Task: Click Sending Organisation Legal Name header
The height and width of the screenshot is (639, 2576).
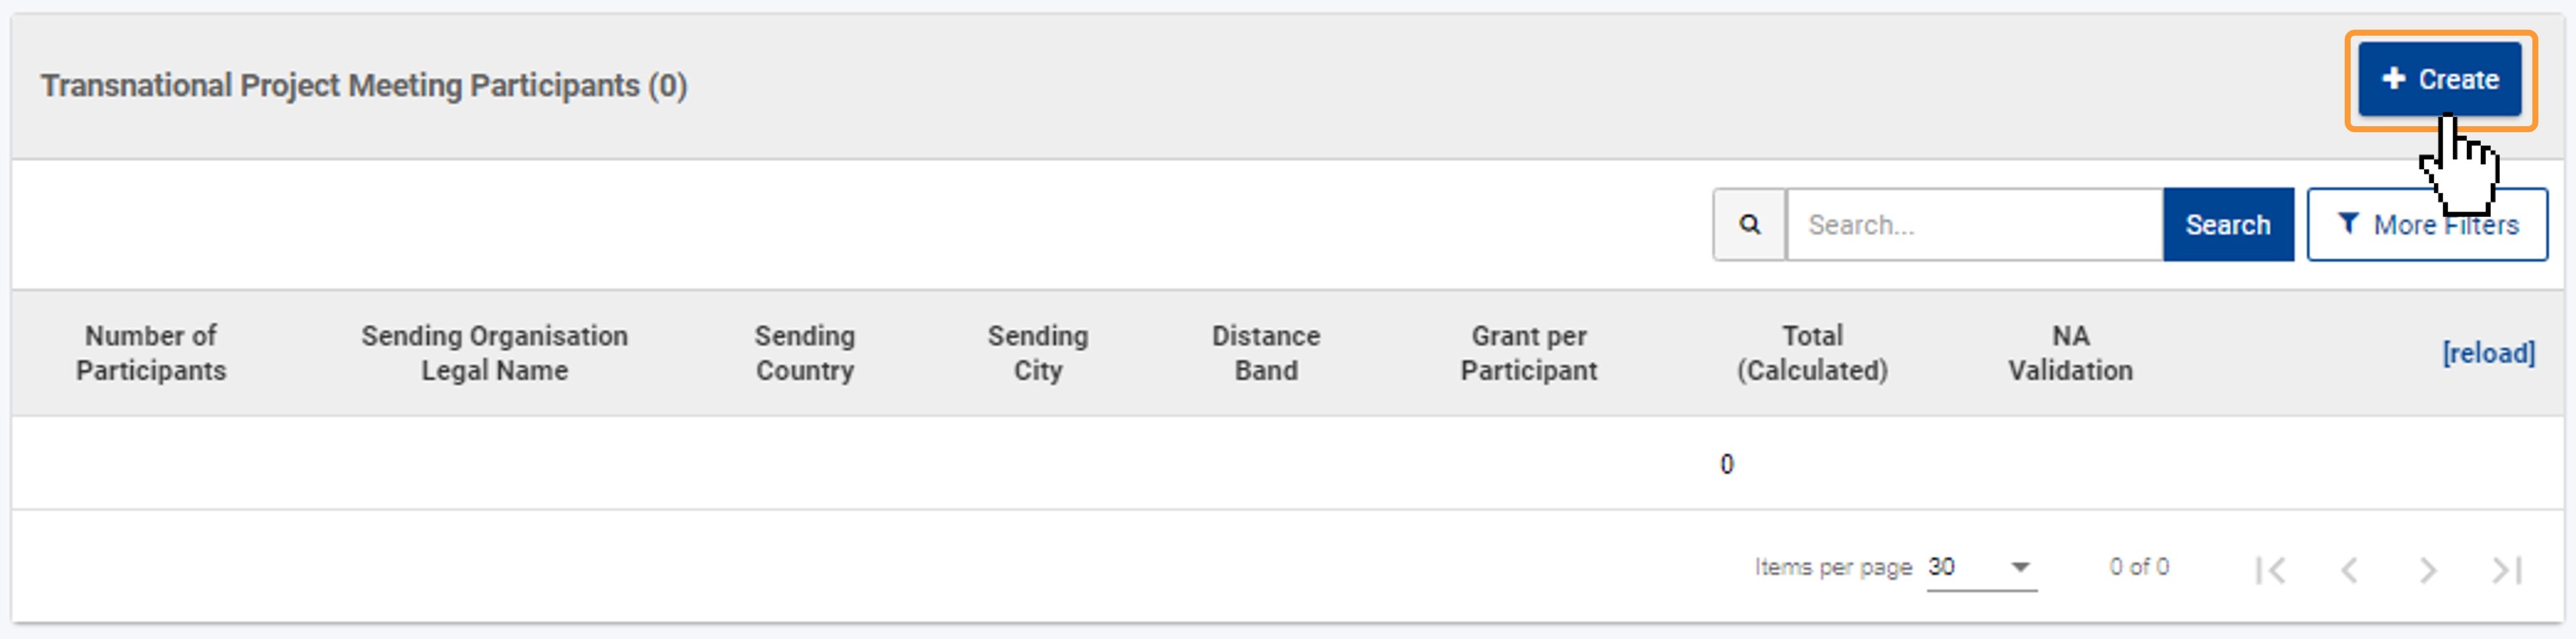Action: point(494,353)
